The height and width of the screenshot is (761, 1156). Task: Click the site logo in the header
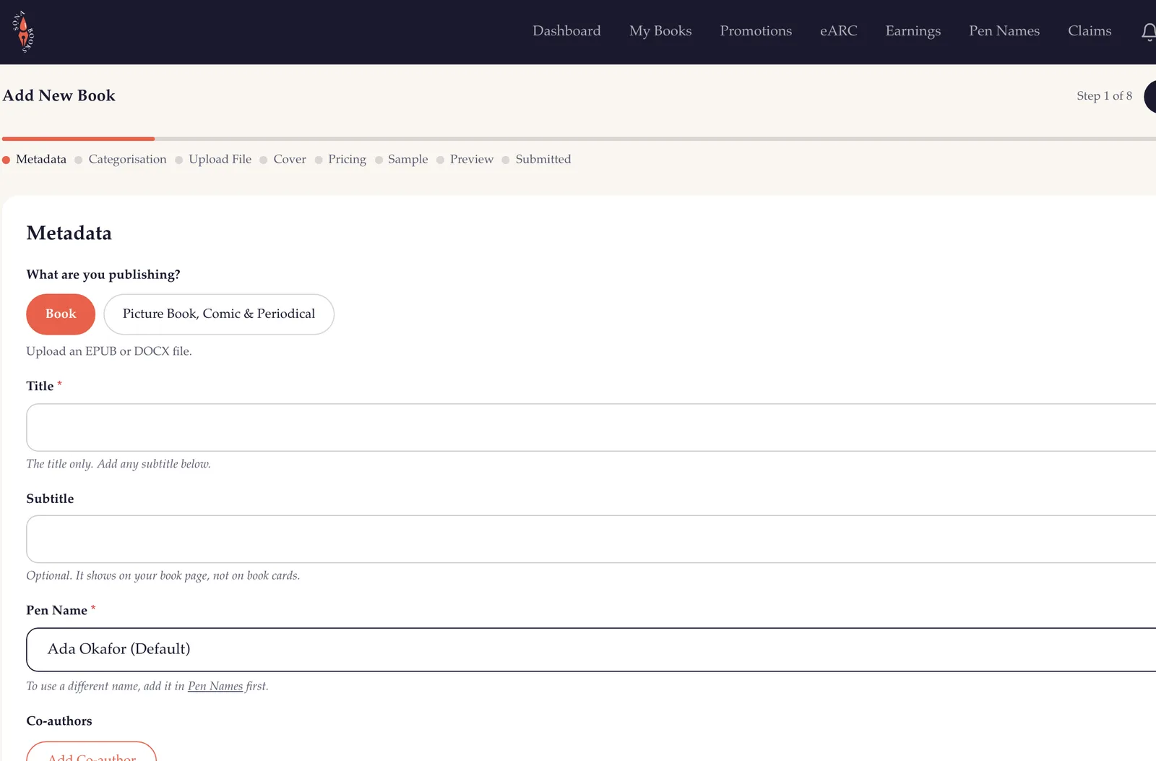(23, 32)
